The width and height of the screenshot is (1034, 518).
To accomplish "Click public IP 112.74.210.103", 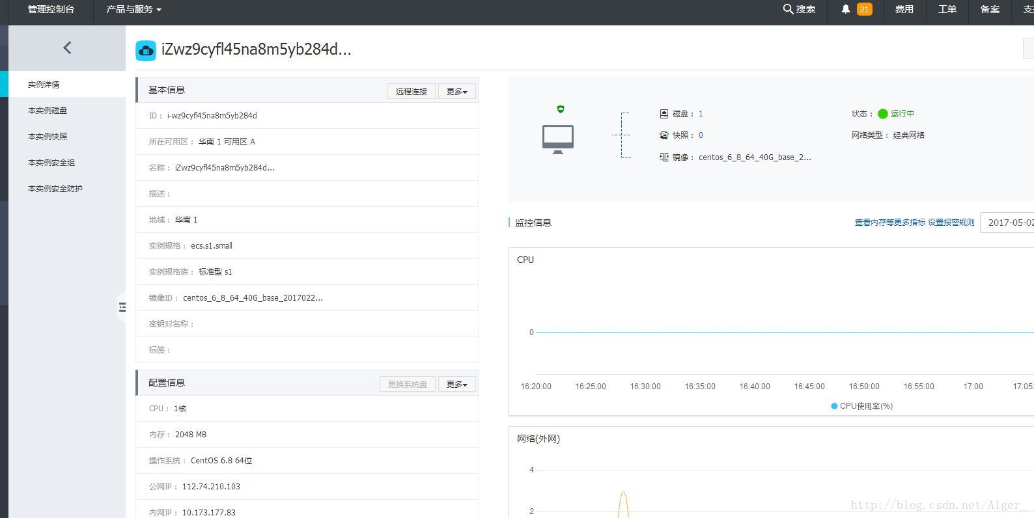I will [211, 487].
